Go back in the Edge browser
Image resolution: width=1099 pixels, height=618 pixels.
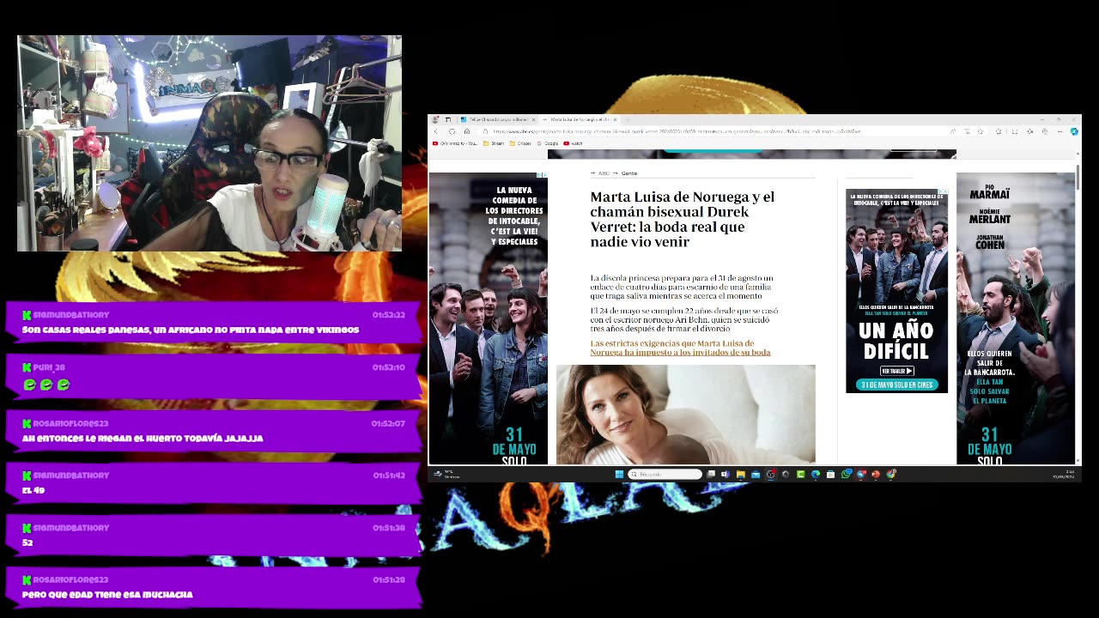(436, 131)
